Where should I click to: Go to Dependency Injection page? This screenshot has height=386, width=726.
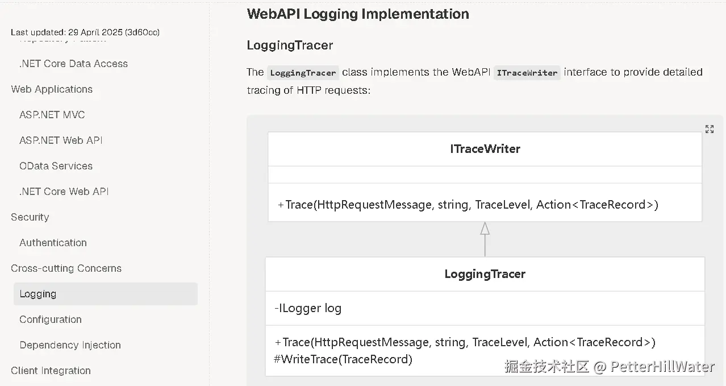pyautogui.click(x=70, y=345)
